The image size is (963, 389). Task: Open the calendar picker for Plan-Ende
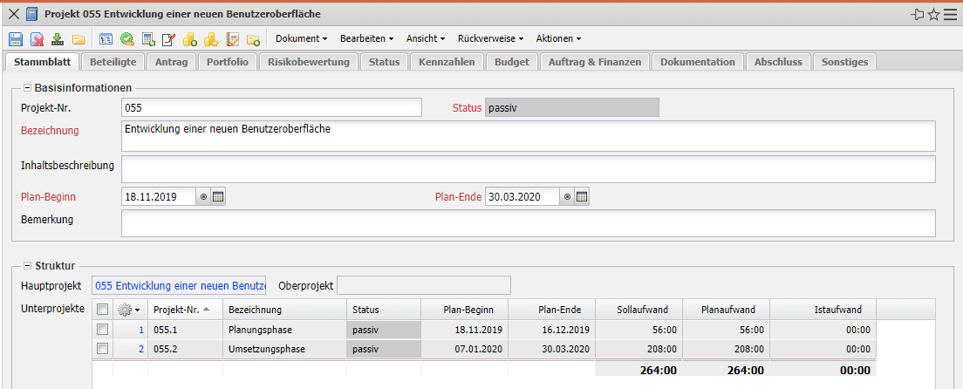[582, 196]
